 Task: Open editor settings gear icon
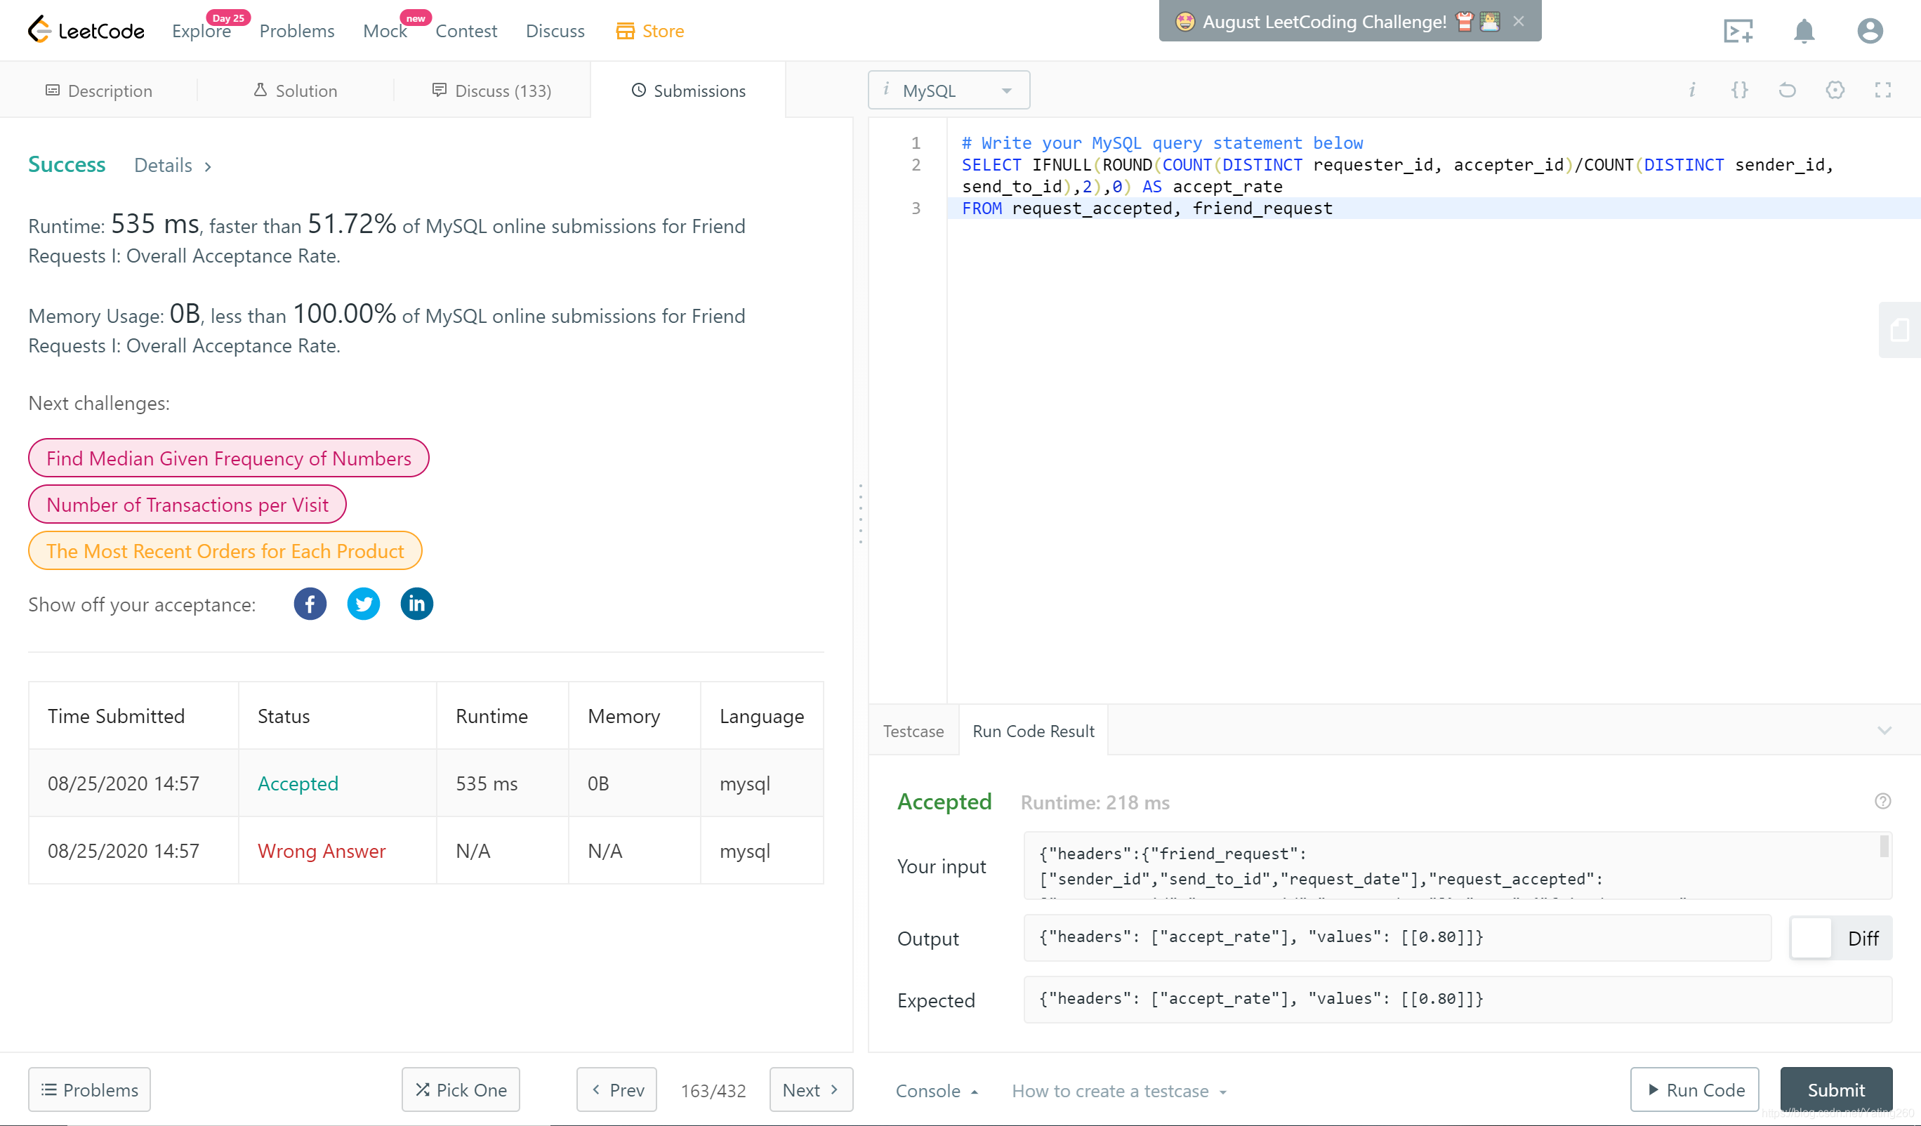[x=1835, y=91]
